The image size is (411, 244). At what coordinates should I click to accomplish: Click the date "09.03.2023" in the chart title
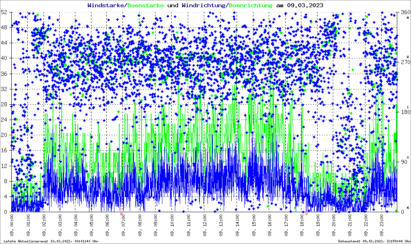click(x=305, y=5)
